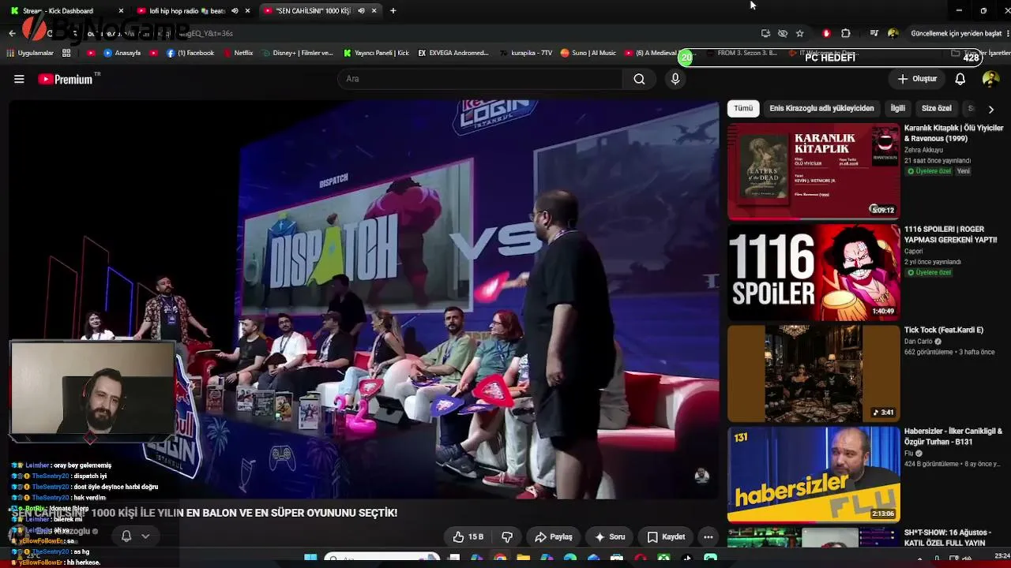The height and width of the screenshot is (568, 1011).
Task: Open the Suno | AI Music bookmark
Action: [x=588, y=53]
